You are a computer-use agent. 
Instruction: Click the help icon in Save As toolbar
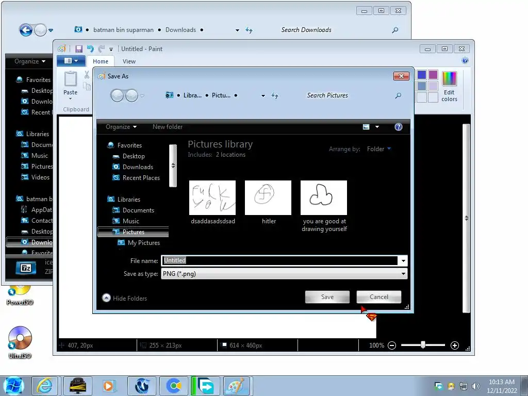(x=399, y=127)
